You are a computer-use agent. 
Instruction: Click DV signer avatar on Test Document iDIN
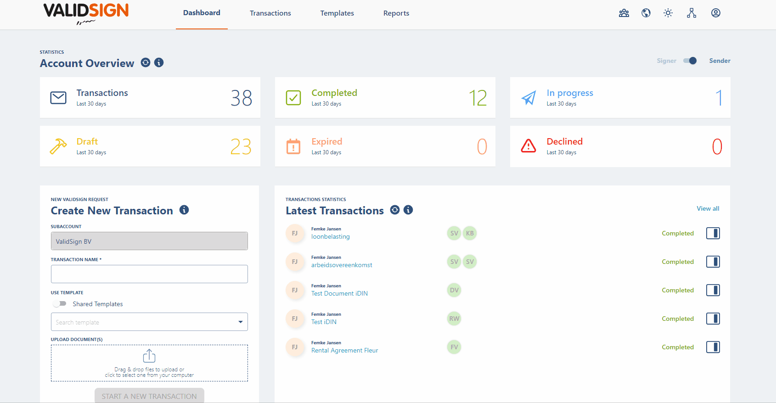[x=454, y=290]
